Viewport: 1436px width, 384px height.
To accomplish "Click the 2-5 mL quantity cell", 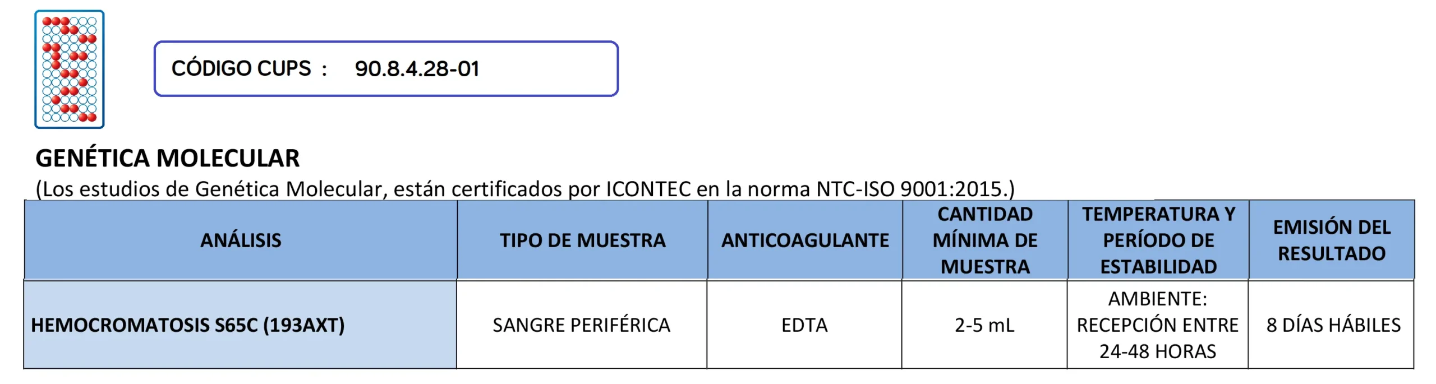I will click(x=984, y=325).
